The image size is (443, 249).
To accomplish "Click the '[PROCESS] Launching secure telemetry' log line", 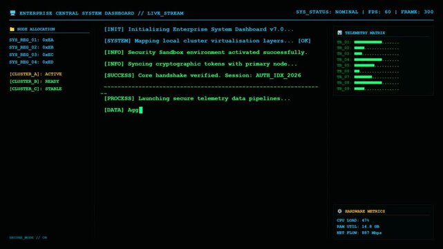I will 197,99.
